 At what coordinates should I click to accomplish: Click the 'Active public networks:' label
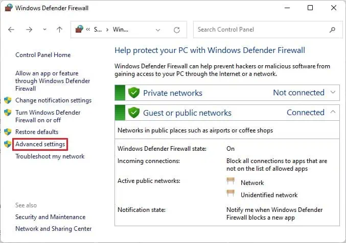tap(149, 181)
